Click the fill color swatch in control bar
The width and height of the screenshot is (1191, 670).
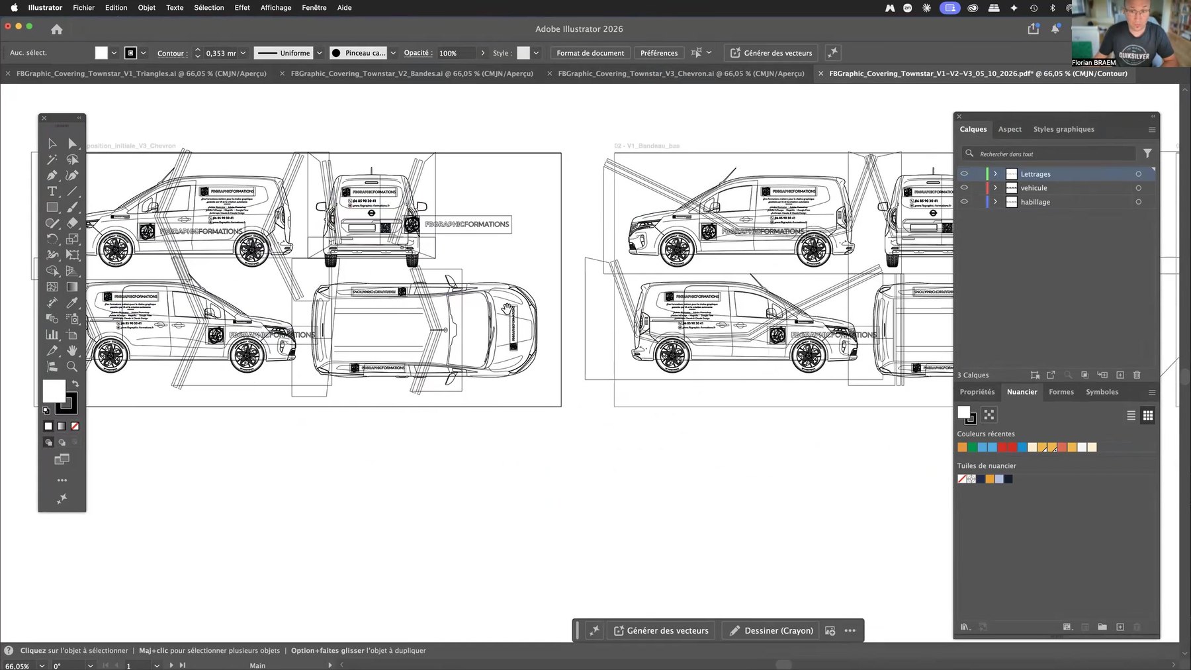pos(101,53)
